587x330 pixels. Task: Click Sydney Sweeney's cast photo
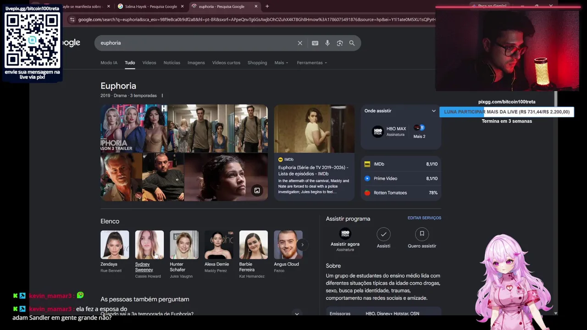point(150,245)
